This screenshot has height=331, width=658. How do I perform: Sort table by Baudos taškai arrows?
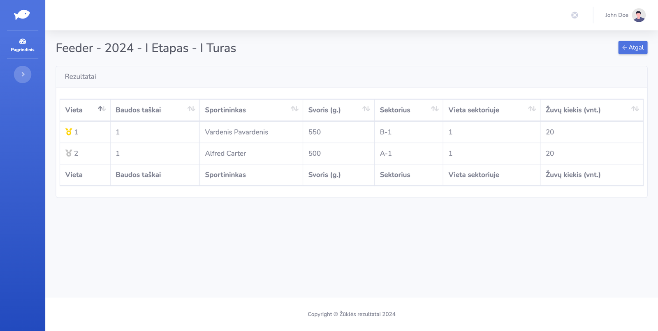coord(191,109)
